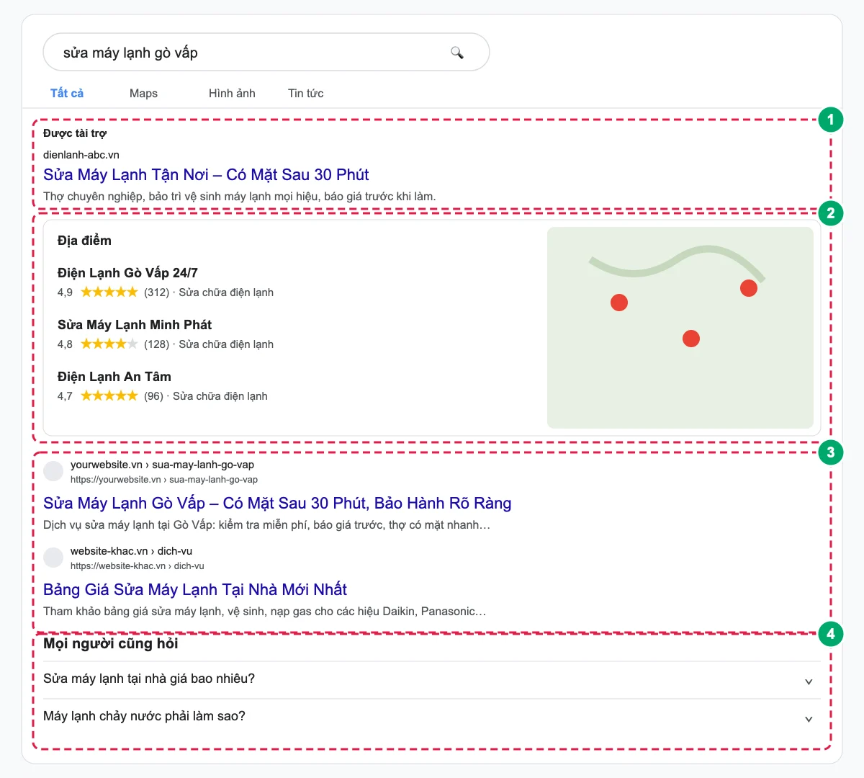Click the '4,8' rating value
The image size is (864, 778).
[65, 344]
